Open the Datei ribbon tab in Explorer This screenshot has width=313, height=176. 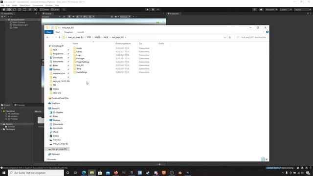[x=49, y=32]
